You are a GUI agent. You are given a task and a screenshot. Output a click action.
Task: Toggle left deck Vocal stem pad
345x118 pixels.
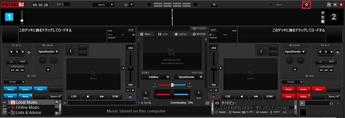[x=10, y=89]
